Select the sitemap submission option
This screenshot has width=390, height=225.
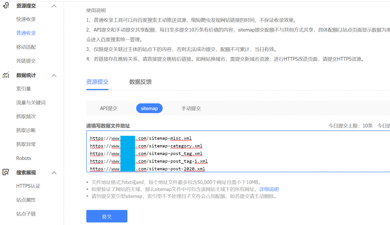point(149,109)
